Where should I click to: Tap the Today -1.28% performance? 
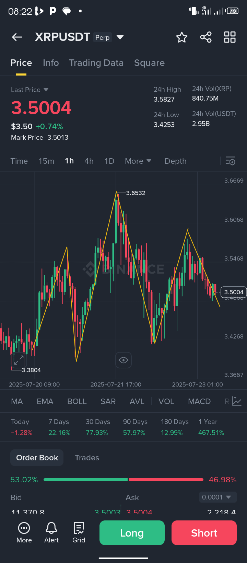(x=22, y=427)
